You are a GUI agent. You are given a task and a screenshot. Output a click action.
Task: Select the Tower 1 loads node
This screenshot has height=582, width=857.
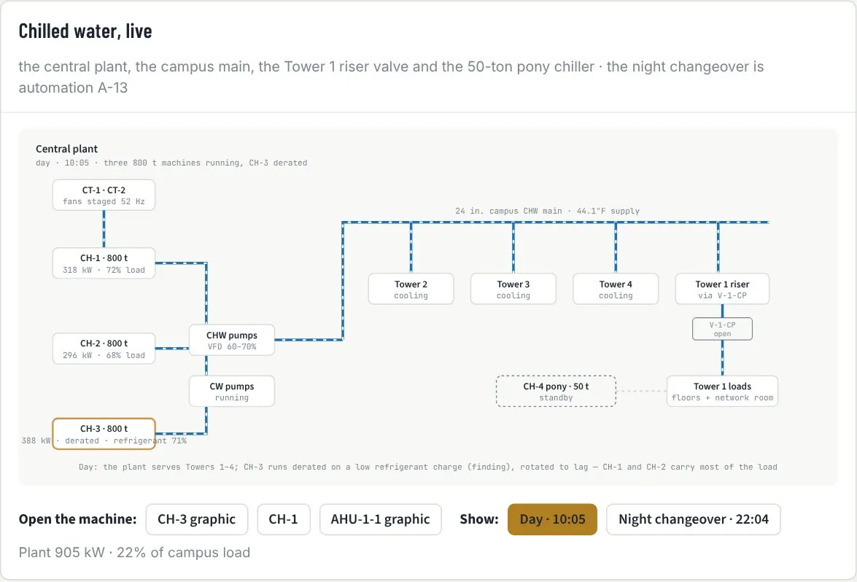(722, 391)
